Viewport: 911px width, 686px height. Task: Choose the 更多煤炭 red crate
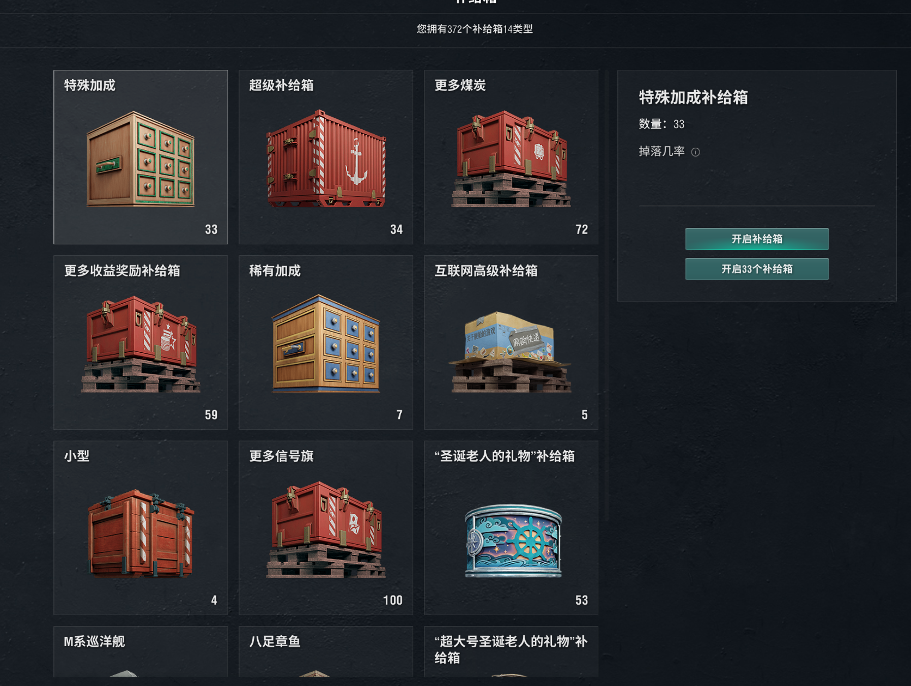[511, 157]
